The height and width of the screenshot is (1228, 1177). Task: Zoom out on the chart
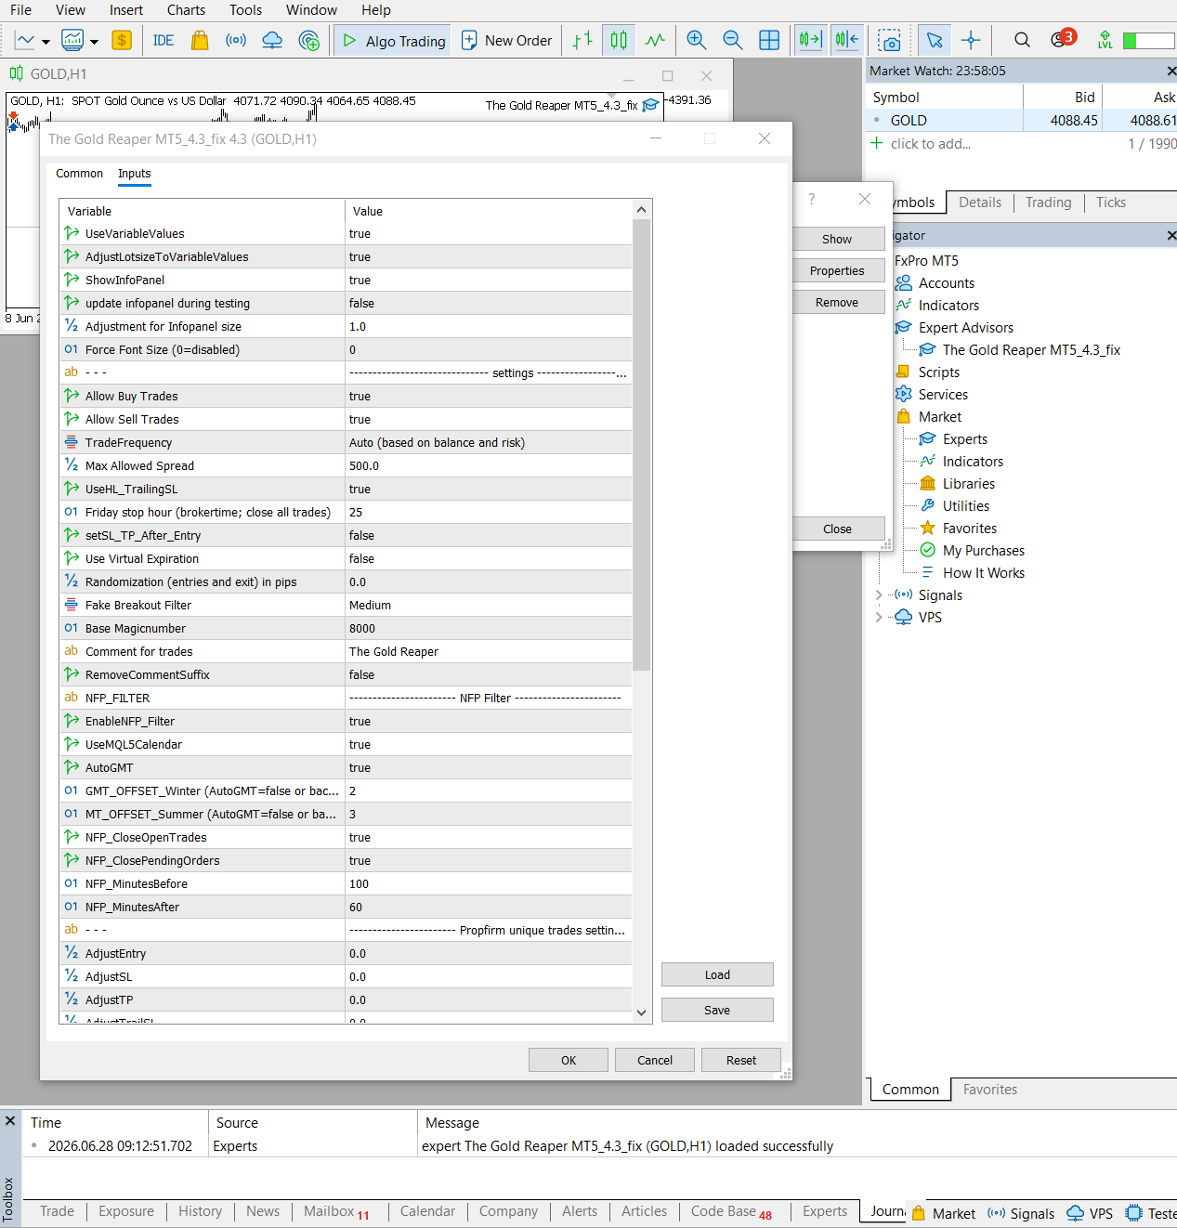[732, 40]
